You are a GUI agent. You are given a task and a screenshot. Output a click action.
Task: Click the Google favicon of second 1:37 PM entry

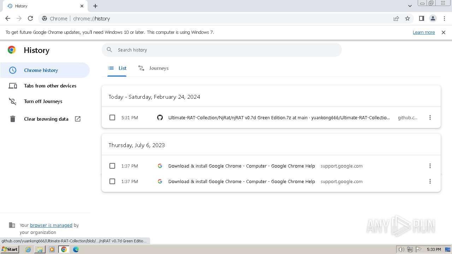pos(160,181)
